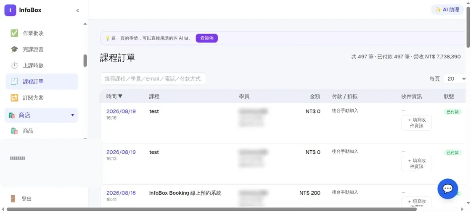471x212 pixels.
Task: Click the sidebar vertical scrollbar thumb
Action: pos(85,60)
